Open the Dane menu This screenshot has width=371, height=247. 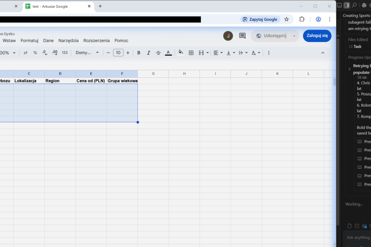48,40
